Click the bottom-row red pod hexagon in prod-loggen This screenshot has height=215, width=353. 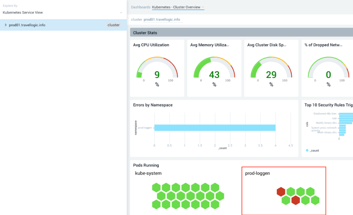pos(295,200)
